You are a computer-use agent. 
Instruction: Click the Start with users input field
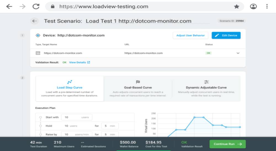point(76,117)
